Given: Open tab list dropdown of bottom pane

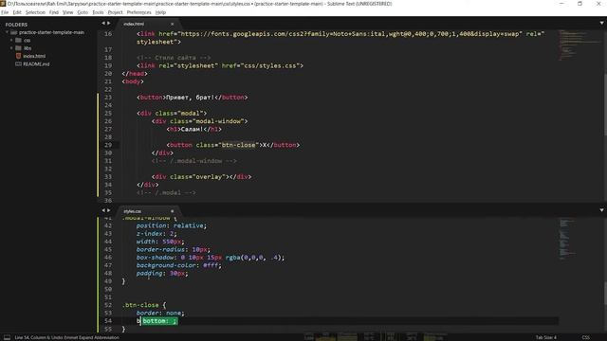Looking at the screenshot, I should click(601, 210).
